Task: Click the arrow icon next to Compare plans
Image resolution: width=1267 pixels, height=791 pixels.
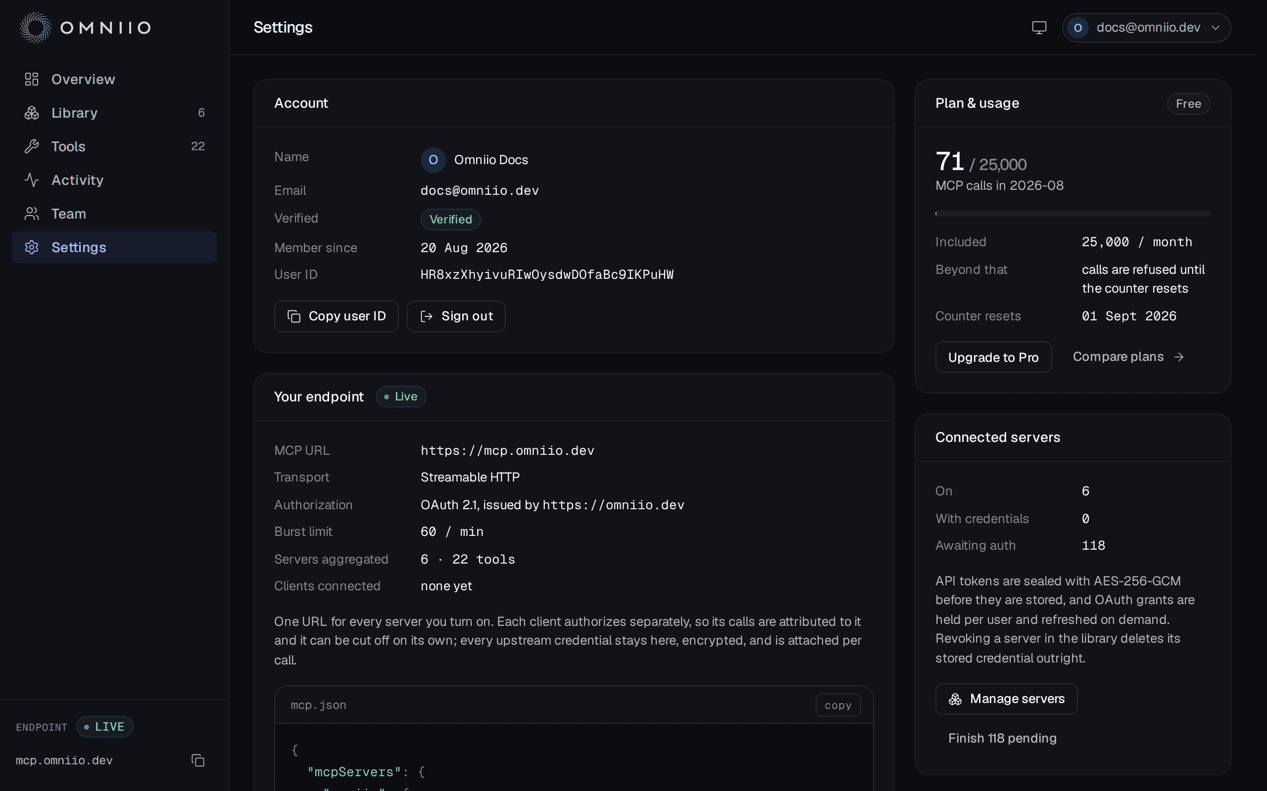Action: click(1178, 357)
